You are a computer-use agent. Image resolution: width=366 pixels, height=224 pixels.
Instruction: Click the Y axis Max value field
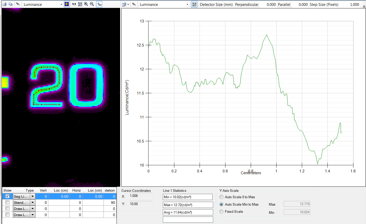click(297, 204)
